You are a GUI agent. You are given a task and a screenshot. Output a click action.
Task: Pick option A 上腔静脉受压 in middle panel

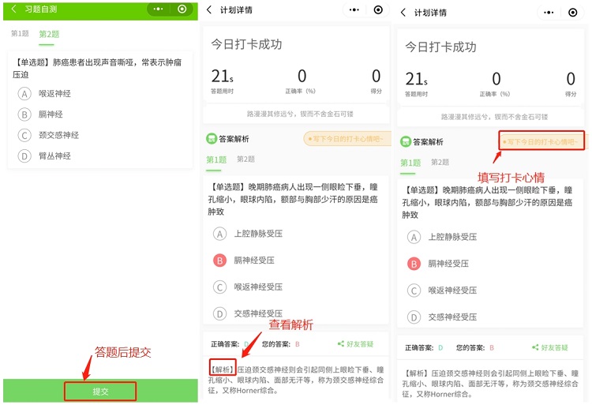(219, 234)
